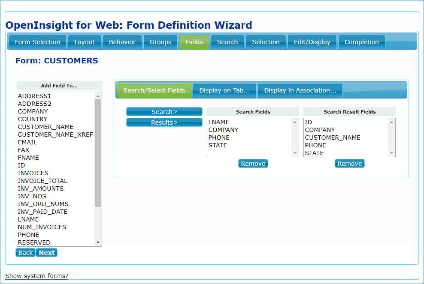Select COUNTRY in the Add Field list
This screenshot has width=424, height=284.
point(56,119)
